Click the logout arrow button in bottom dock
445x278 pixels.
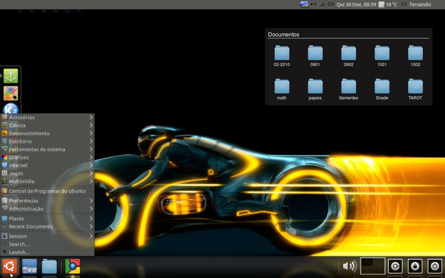pyautogui.click(x=395, y=266)
